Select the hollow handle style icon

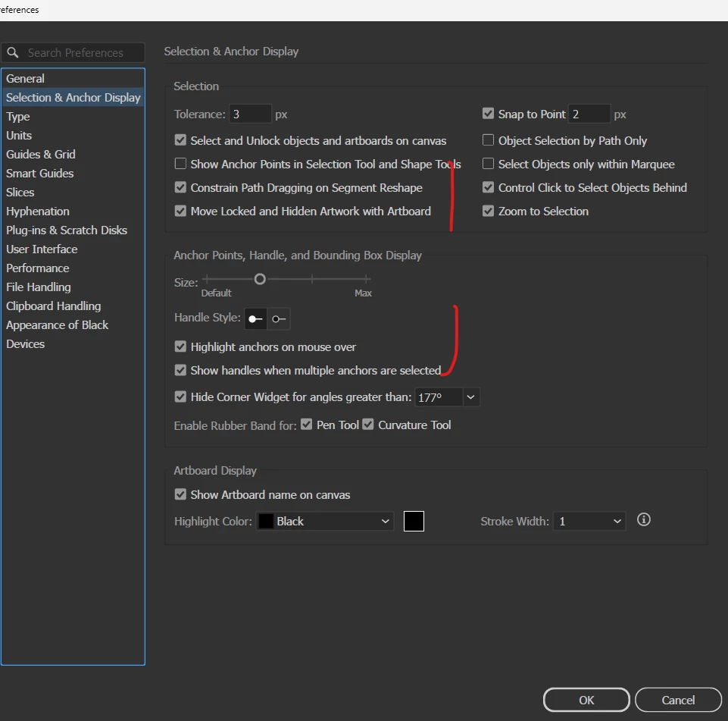279,318
